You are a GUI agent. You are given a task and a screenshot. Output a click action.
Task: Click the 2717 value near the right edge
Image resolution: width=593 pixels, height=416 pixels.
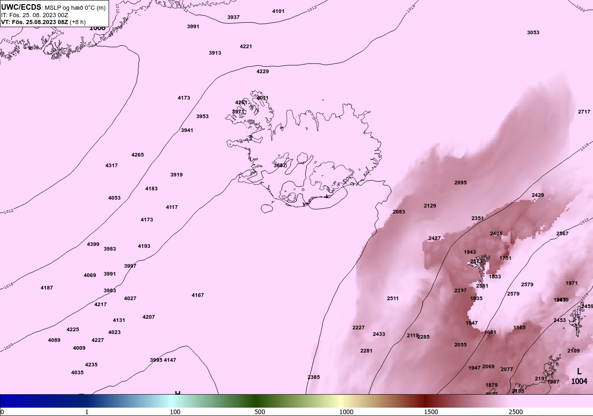584,112
